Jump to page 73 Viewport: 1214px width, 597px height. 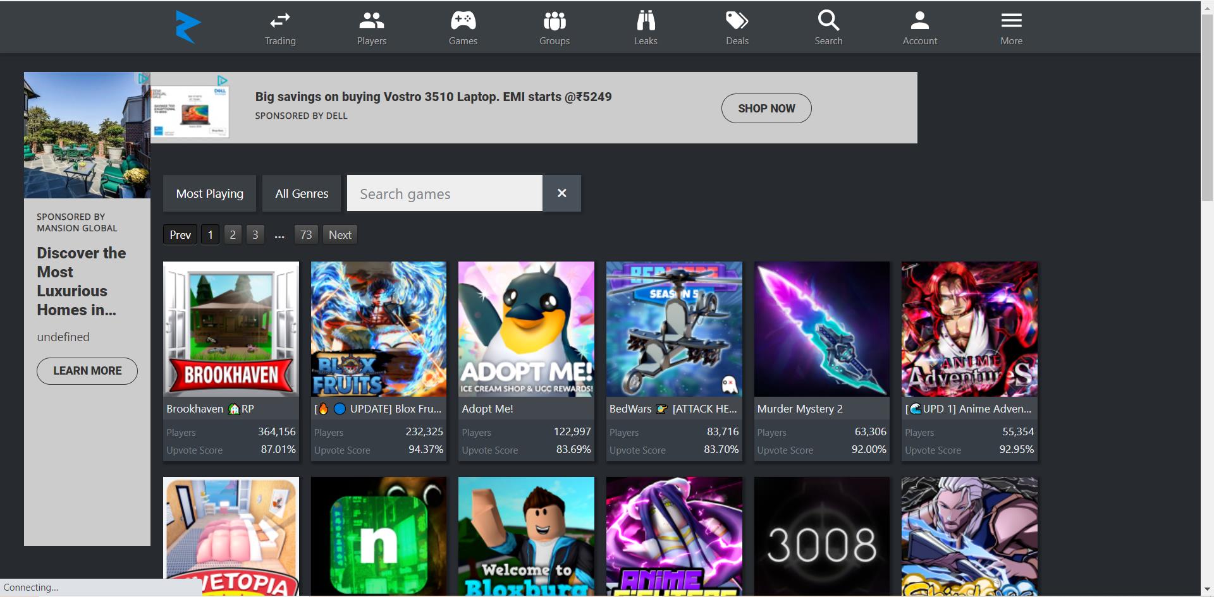click(306, 235)
